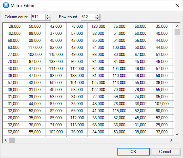Click the horizontal scrollbar left arrow
183x158 pixels.
point(6,140)
